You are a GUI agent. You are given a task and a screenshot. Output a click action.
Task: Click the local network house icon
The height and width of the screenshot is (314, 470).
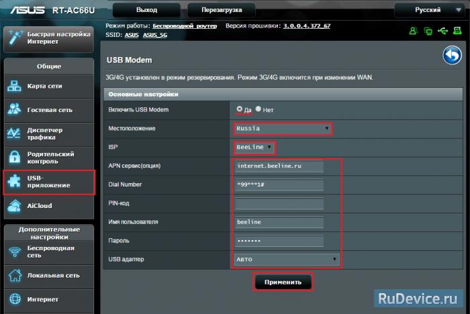(x=14, y=275)
